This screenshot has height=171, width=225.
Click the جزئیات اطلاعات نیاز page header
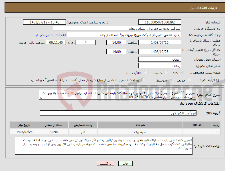[204, 8]
